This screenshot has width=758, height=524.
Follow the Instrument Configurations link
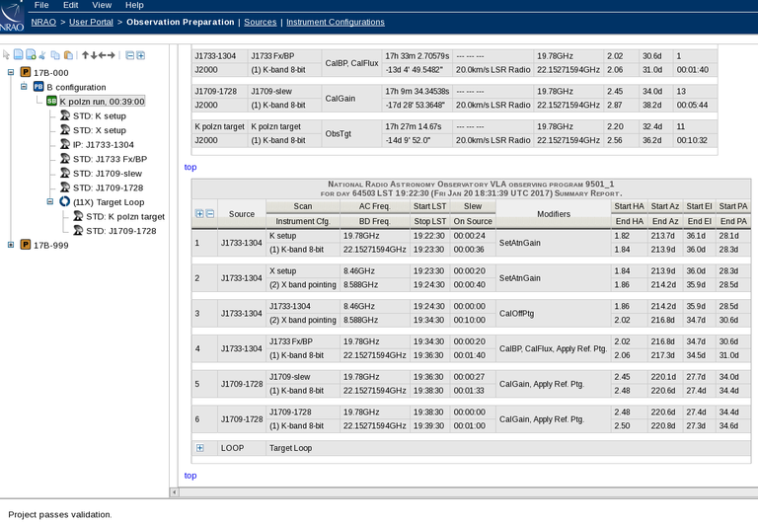pyautogui.click(x=335, y=22)
